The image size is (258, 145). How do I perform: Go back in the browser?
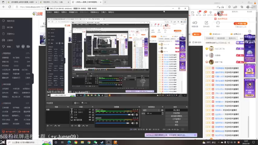[4, 7]
